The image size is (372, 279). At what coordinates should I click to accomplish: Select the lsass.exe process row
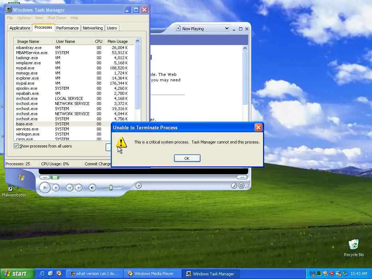tap(63, 124)
